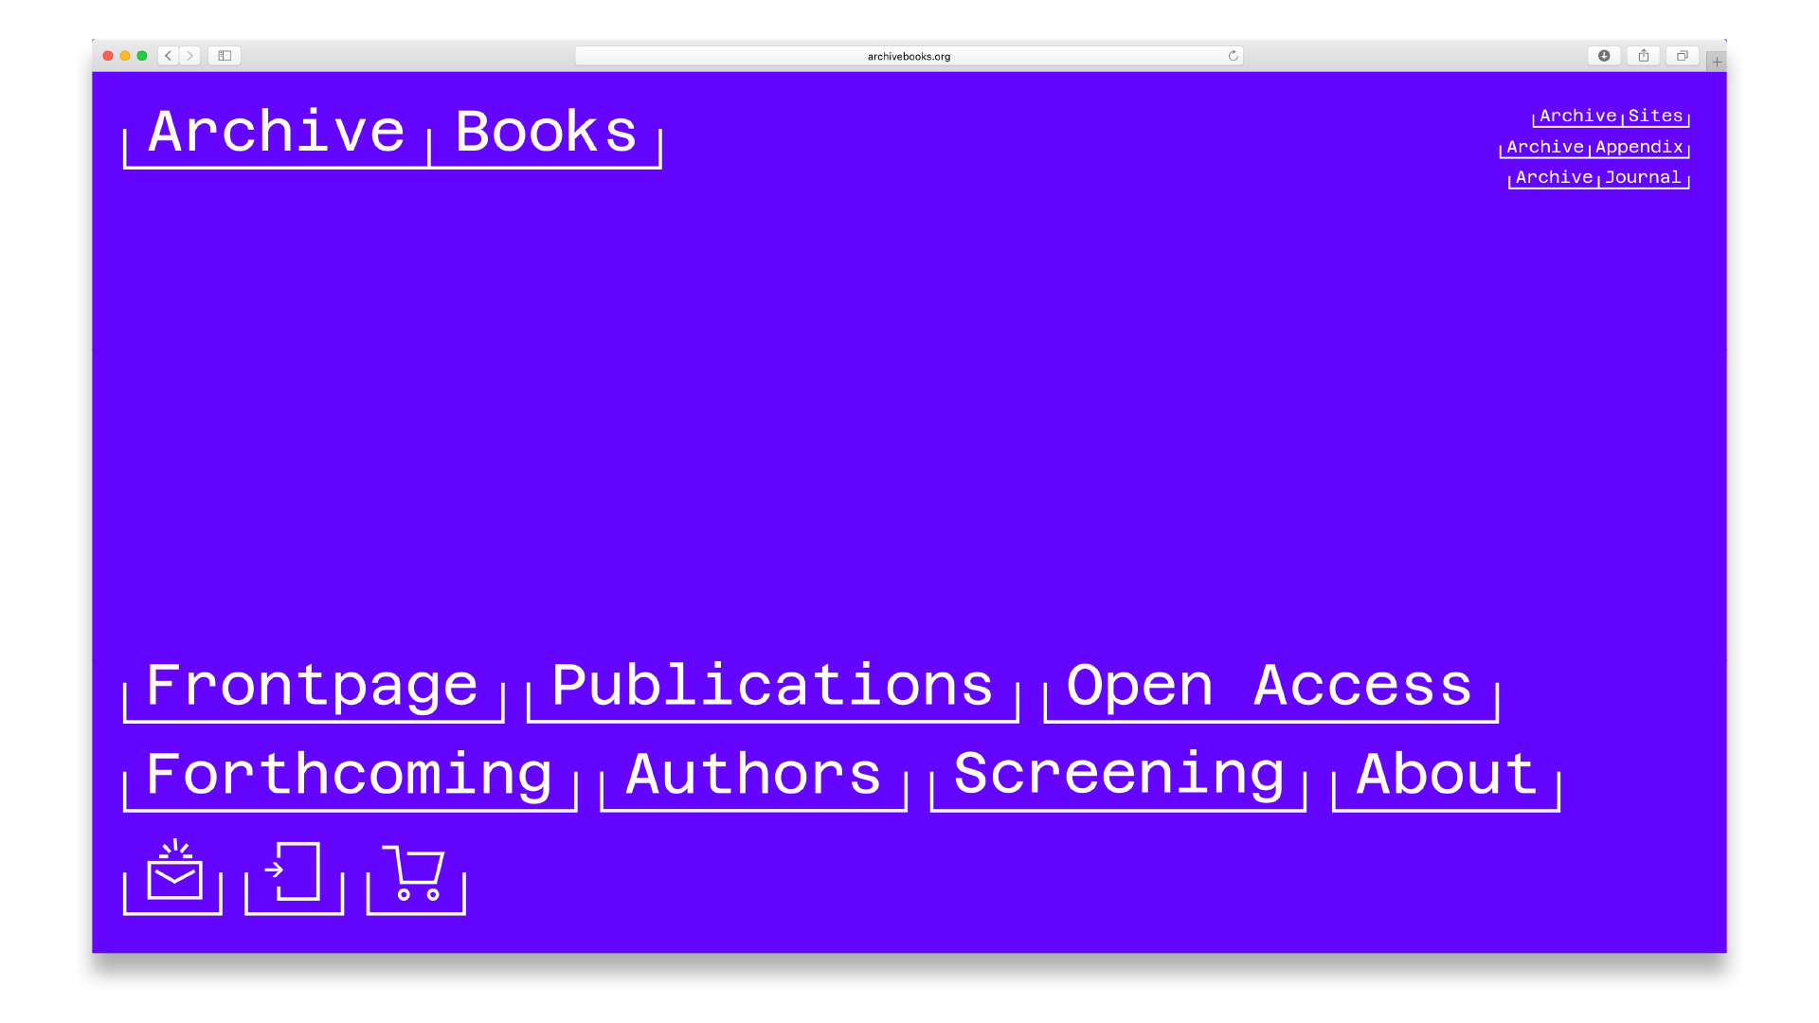The height and width of the screenshot is (1023, 1819).
Task: Follow the Archive Journal link
Action: point(1598,177)
